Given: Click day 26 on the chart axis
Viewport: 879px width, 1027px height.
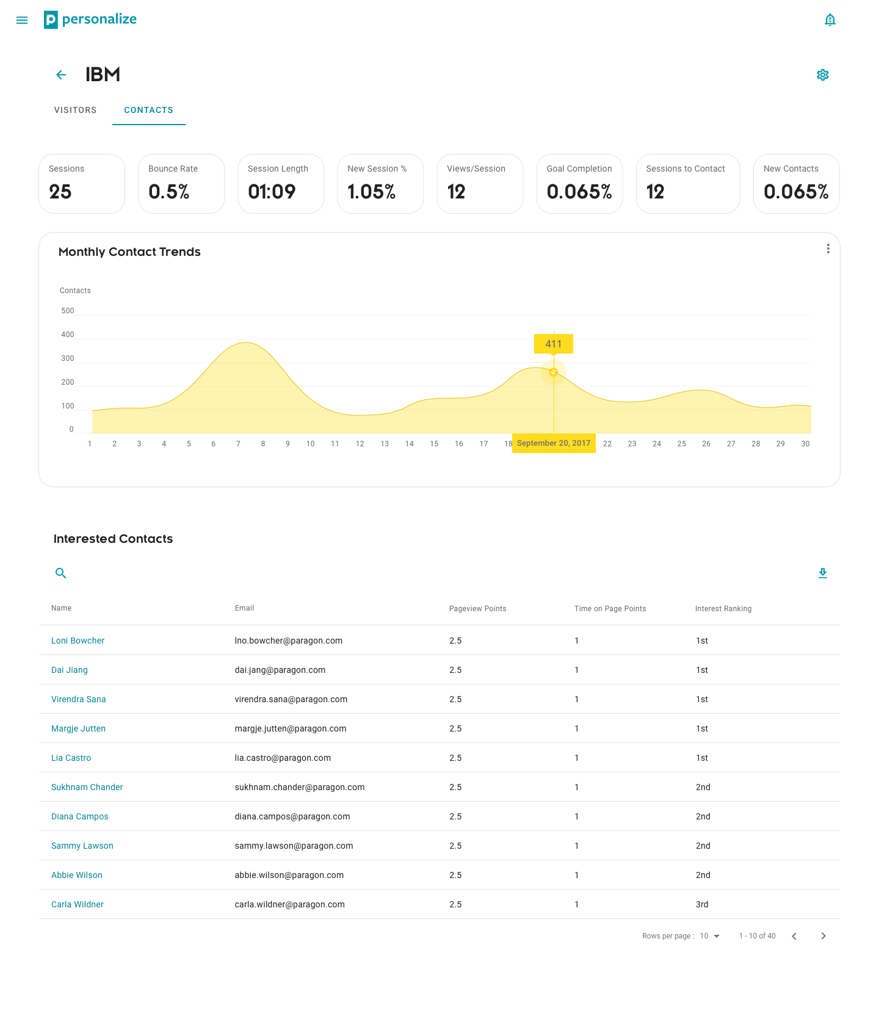Looking at the screenshot, I should (706, 444).
